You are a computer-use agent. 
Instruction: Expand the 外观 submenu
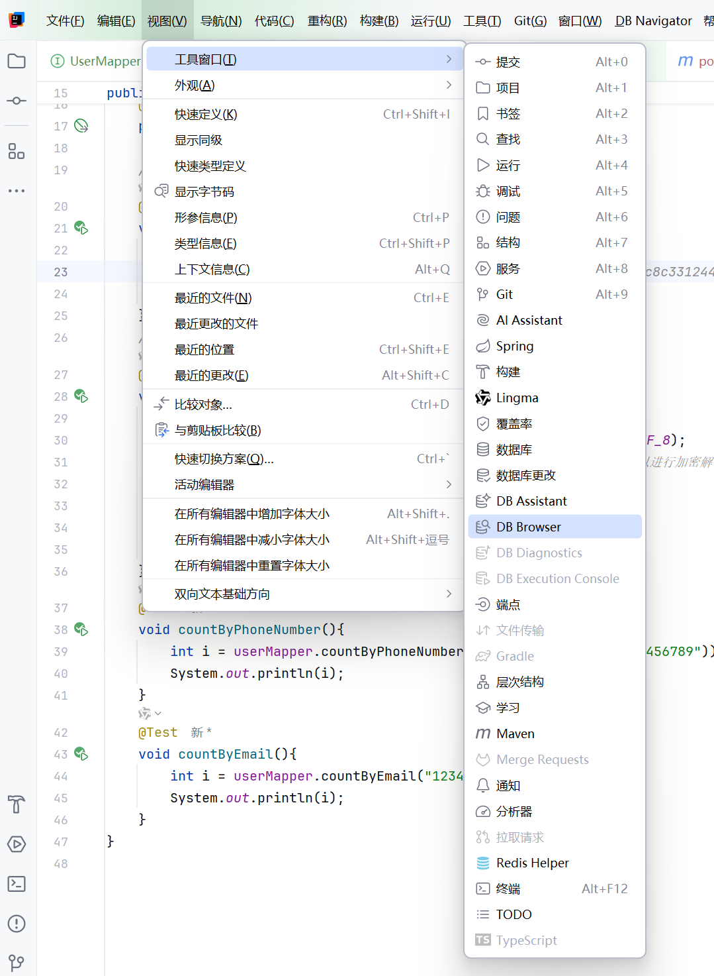click(x=304, y=85)
